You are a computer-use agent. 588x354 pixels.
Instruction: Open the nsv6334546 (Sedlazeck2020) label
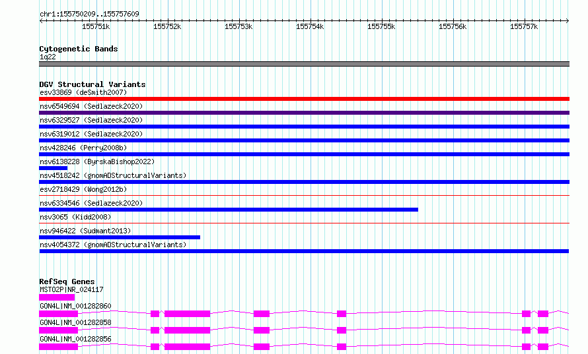(91, 203)
